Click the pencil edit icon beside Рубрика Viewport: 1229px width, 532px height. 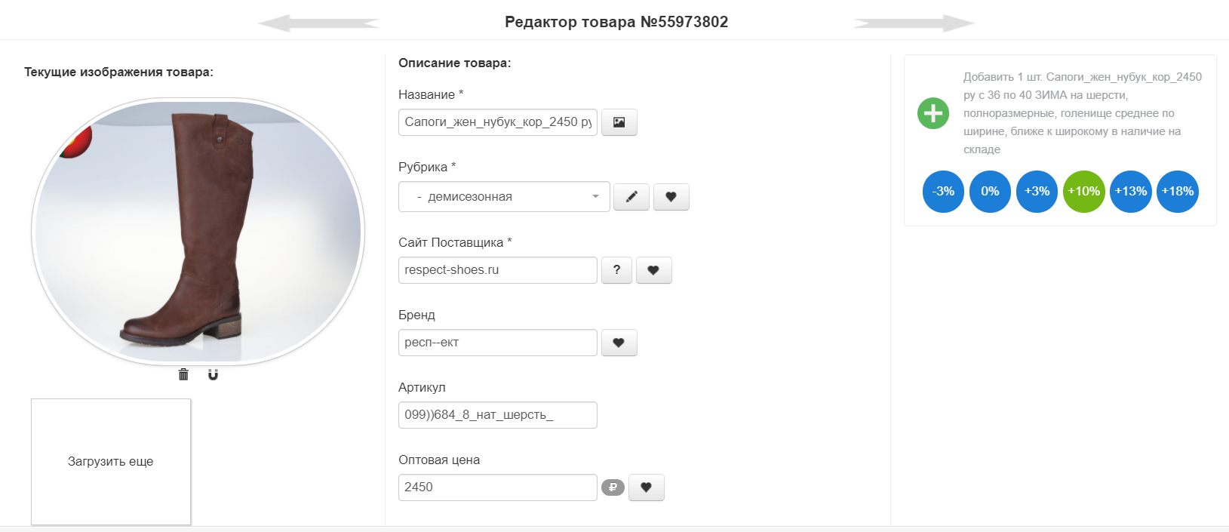(631, 197)
